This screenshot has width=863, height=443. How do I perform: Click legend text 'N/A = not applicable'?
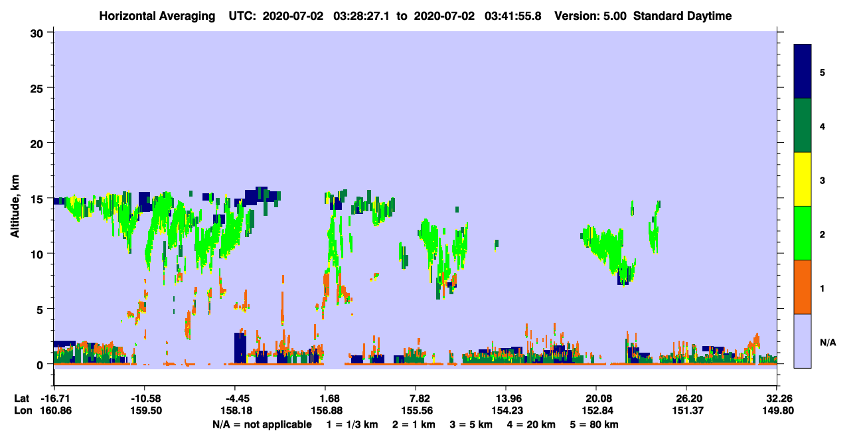(262, 424)
